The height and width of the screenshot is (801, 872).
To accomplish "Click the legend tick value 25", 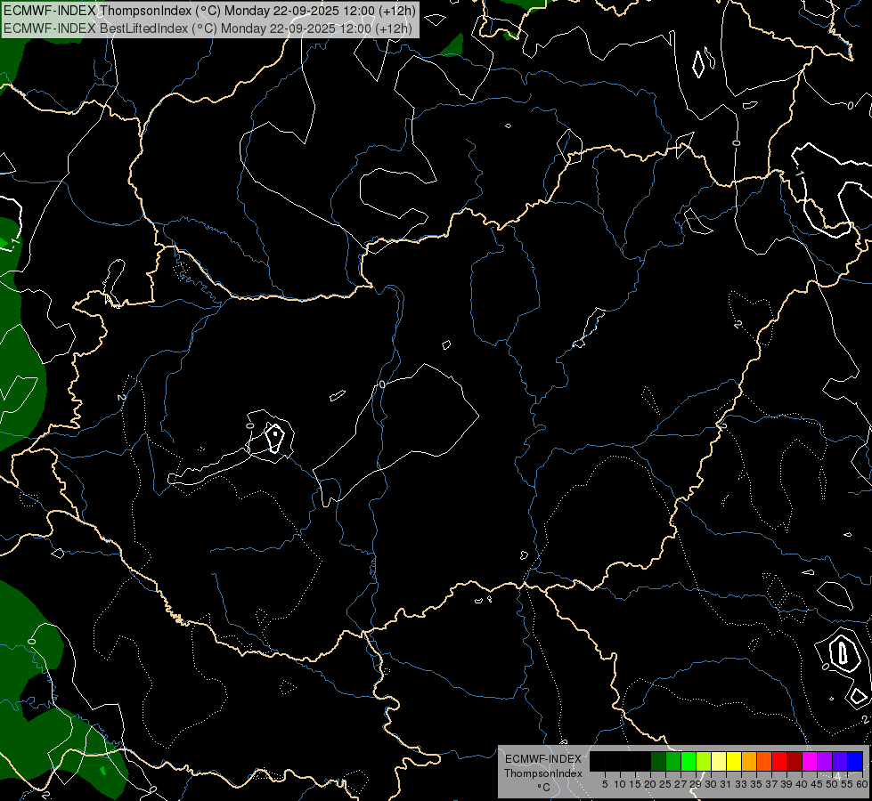I will 665,784.
